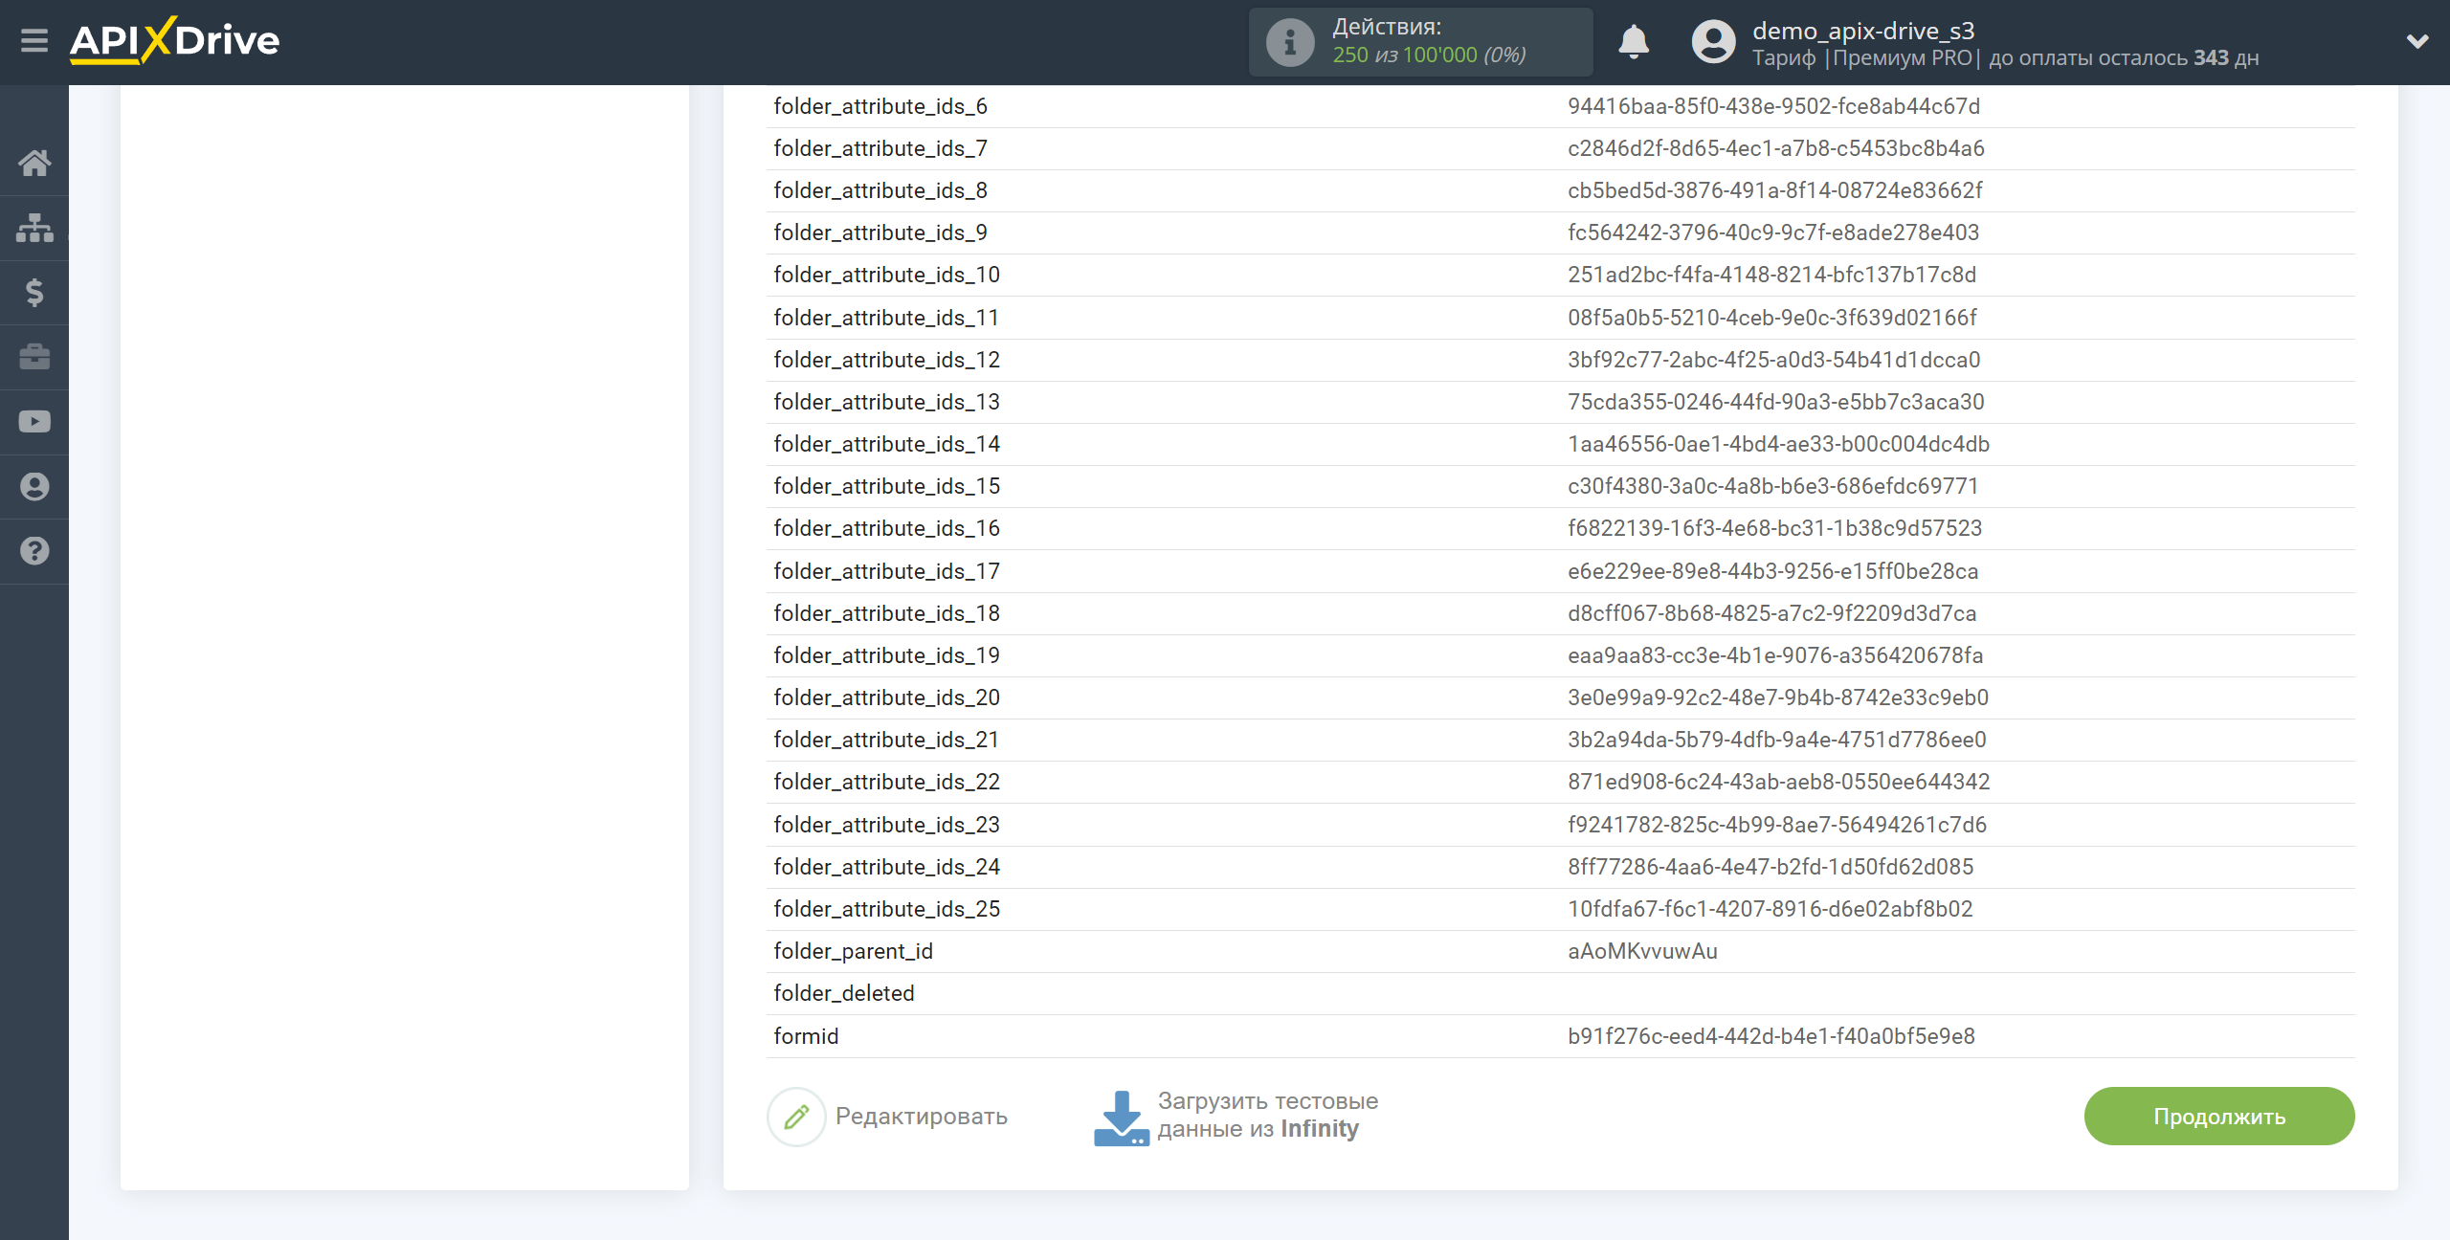Select the folder_attribute_ids_8 field name
The height and width of the screenshot is (1240, 2450).
point(880,190)
